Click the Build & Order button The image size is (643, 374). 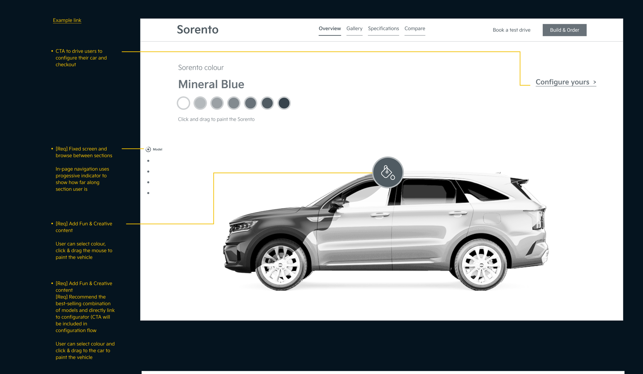click(564, 30)
